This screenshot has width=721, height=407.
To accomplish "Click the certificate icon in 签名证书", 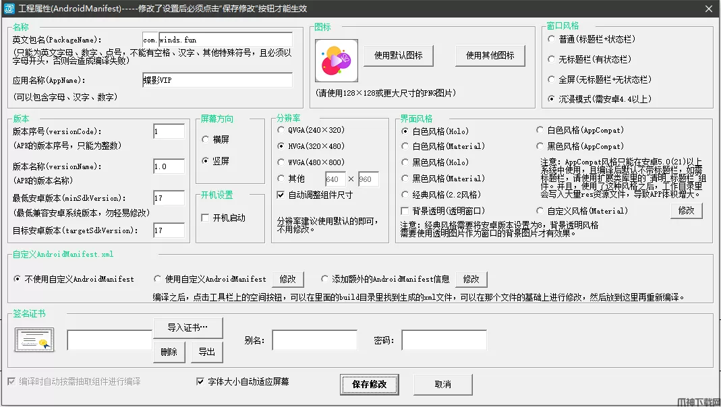I will pos(34,340).
